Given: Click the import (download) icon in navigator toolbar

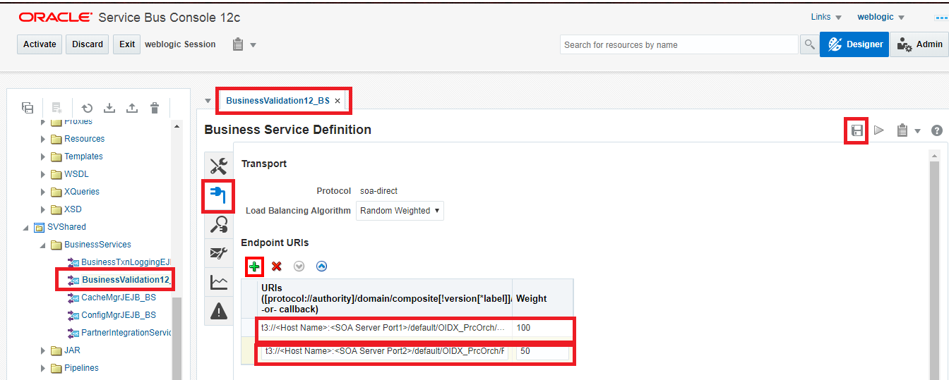Looking at the screenshot, I should point(109,108).
